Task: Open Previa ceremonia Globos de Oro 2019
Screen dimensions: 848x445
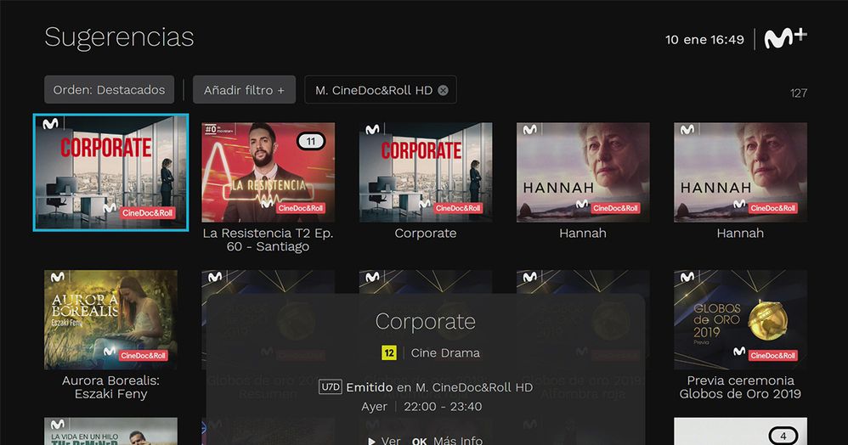Action: coord(740,319)
